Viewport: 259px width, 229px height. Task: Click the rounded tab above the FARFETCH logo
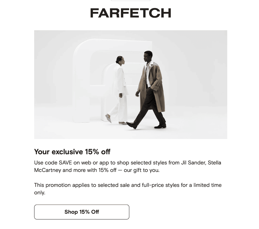[131, 1]
